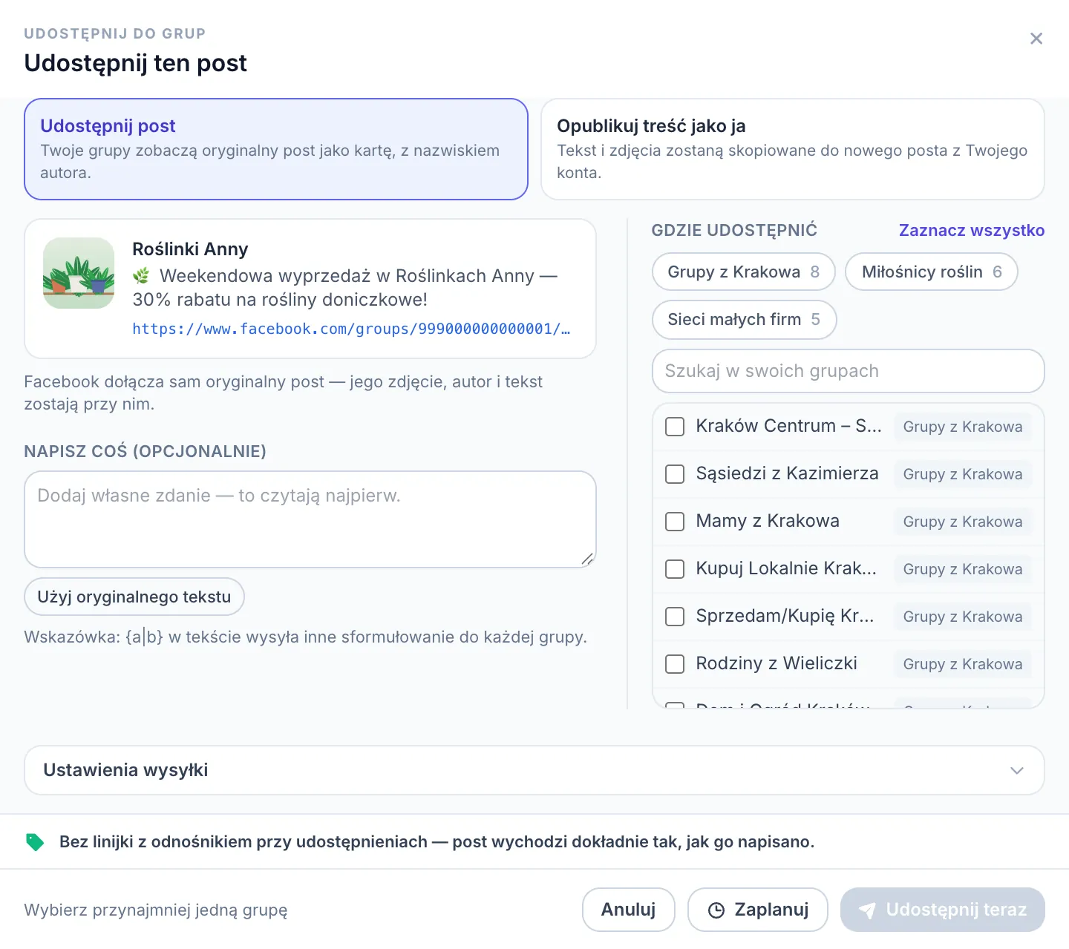The height and width of the screenshot is (949, 1069).
Task: Open the facebook.com groups post URL
Action: 351,329
